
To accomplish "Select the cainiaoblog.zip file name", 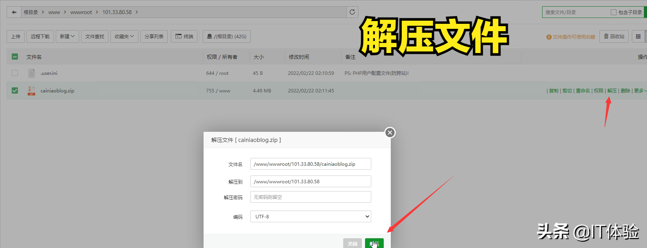I will point(57,90).
